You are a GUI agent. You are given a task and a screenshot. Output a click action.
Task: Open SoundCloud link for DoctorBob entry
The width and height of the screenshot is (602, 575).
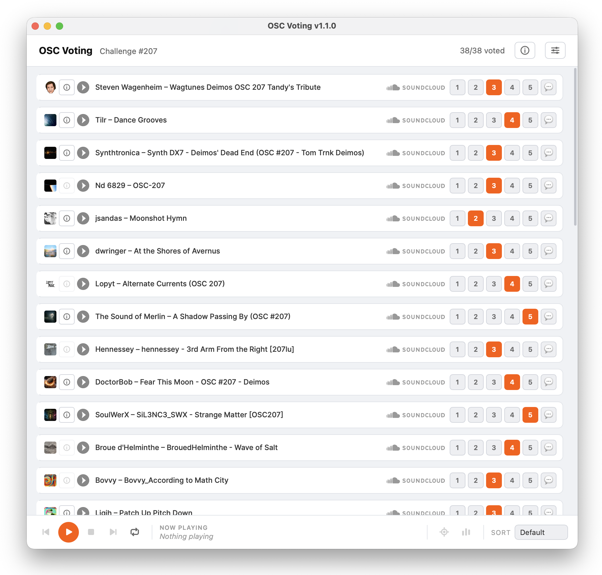coord(415,382)
